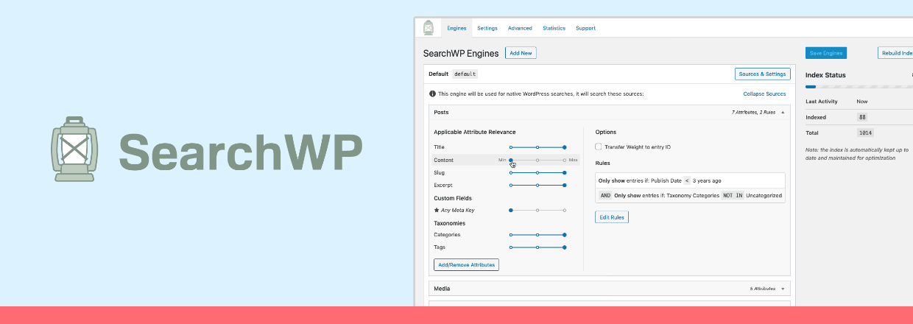Click the Add/Remove Attributes button

[x=466, y=264]
